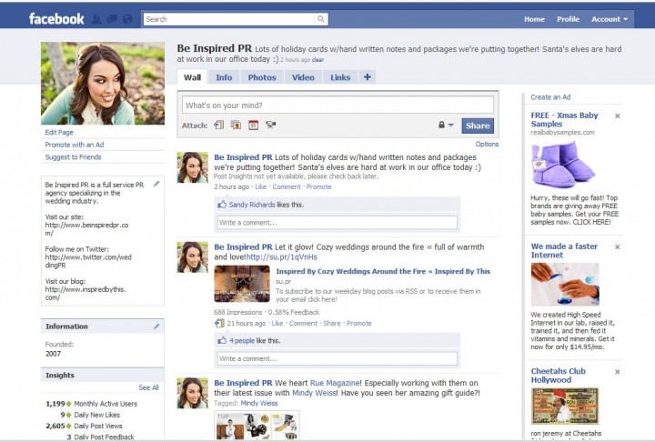The height and width of the screenshot is (442, 655).
Task: Click the See All insights link
Action: point(148,387)
